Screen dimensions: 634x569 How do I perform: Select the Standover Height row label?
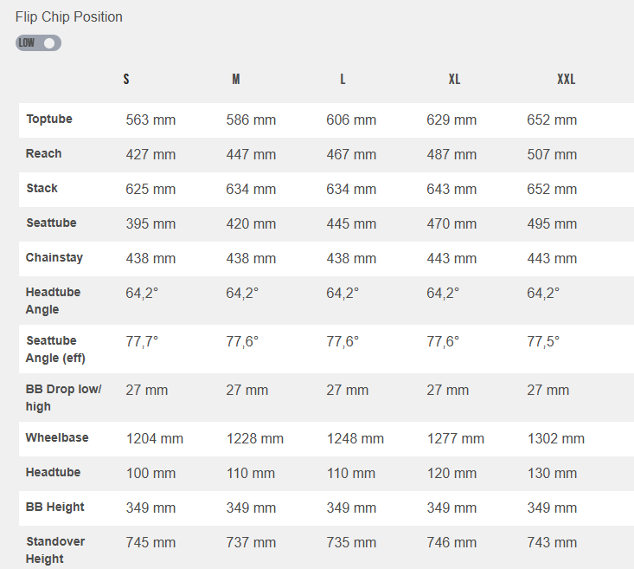click(55, 550)
